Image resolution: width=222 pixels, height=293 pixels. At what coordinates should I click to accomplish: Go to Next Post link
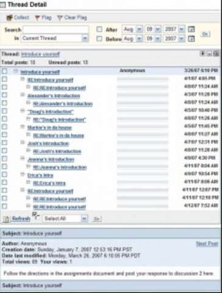pos(207,244)
